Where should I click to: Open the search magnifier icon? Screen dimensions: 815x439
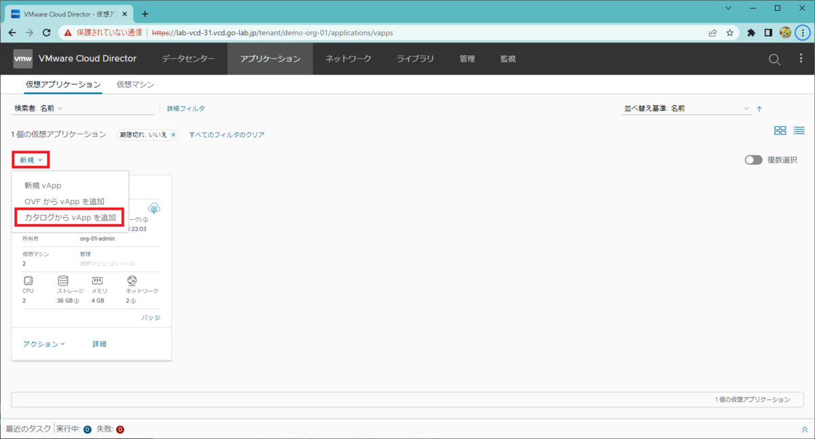[774, 59]
